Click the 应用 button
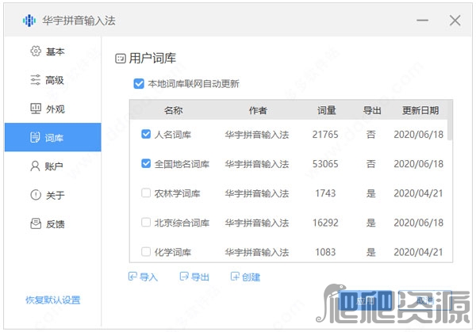This screenshot has width=476, height=332. coord(366,301)
